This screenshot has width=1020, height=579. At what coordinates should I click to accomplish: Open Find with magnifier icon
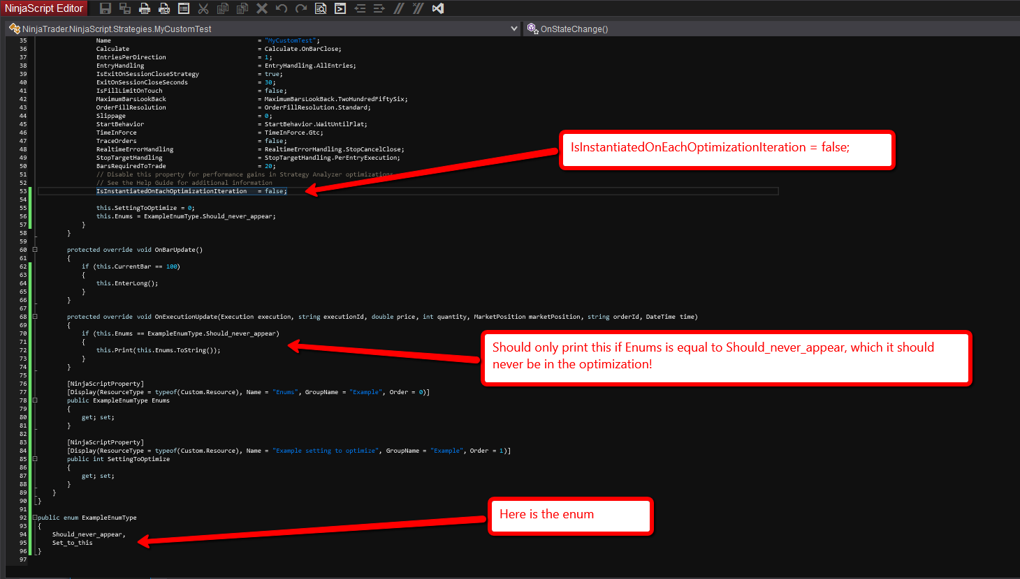click(x=321, y=8)
